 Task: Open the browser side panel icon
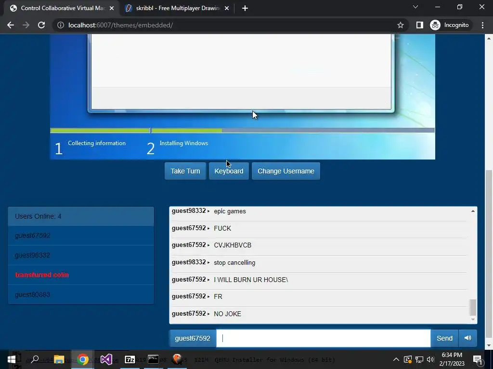pyautogui.click(x=420, y=25)
